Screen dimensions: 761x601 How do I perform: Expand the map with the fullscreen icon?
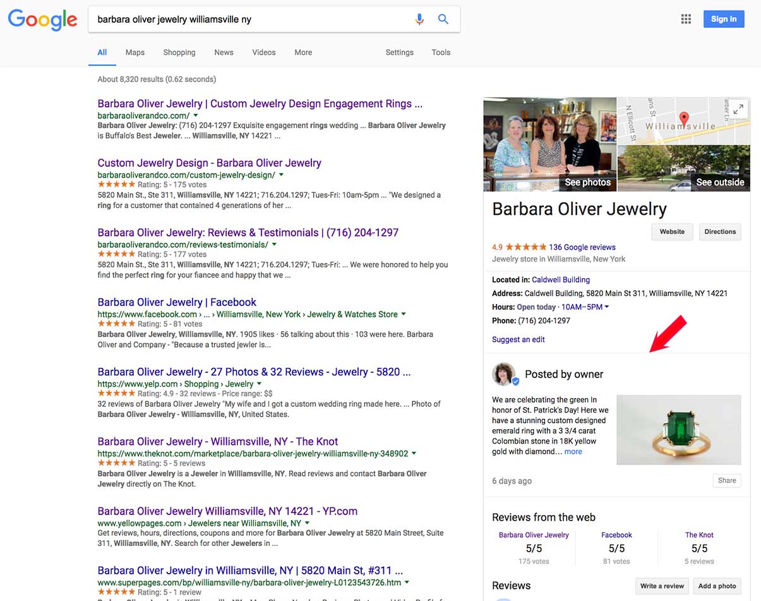pyautogui.click(x=738, y=109)
